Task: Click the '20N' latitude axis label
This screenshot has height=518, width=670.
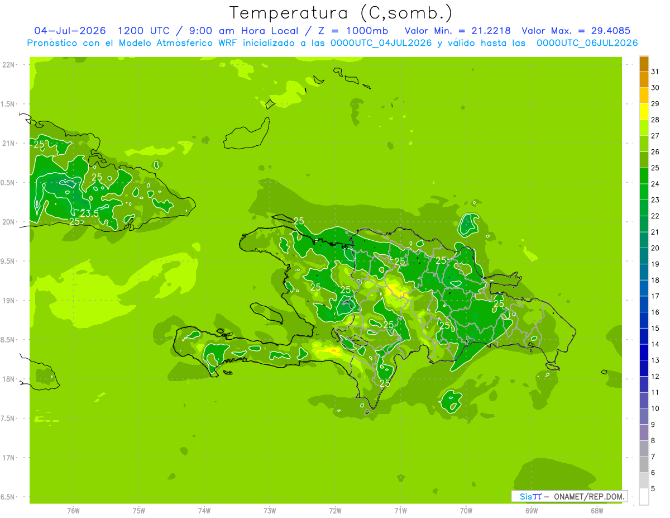Action: (x=8, y=222)
